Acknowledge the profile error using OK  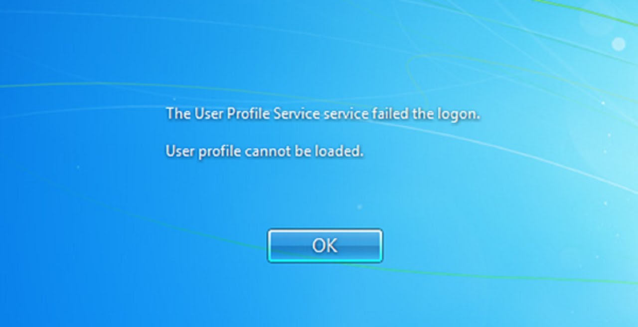coord(325,245)
